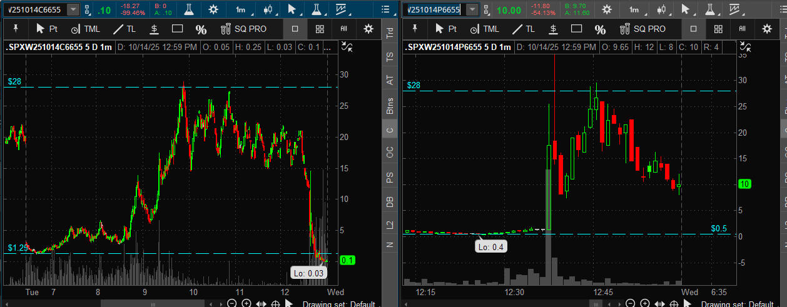
Task: Switch to the L2 sidebar tab
Action: pyautogui.click(x=390, y=224)
